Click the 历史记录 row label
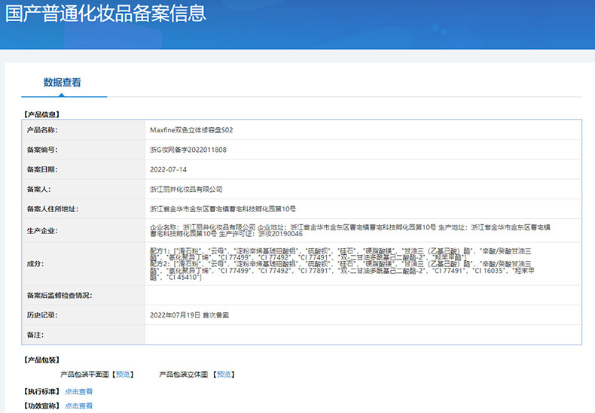The height and width of the screenshot is (413, 595). coord(42,315)
